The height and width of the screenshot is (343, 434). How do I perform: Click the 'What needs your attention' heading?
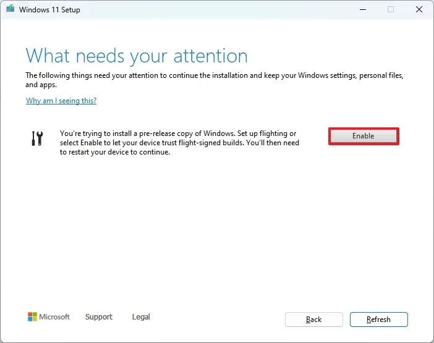137,56
